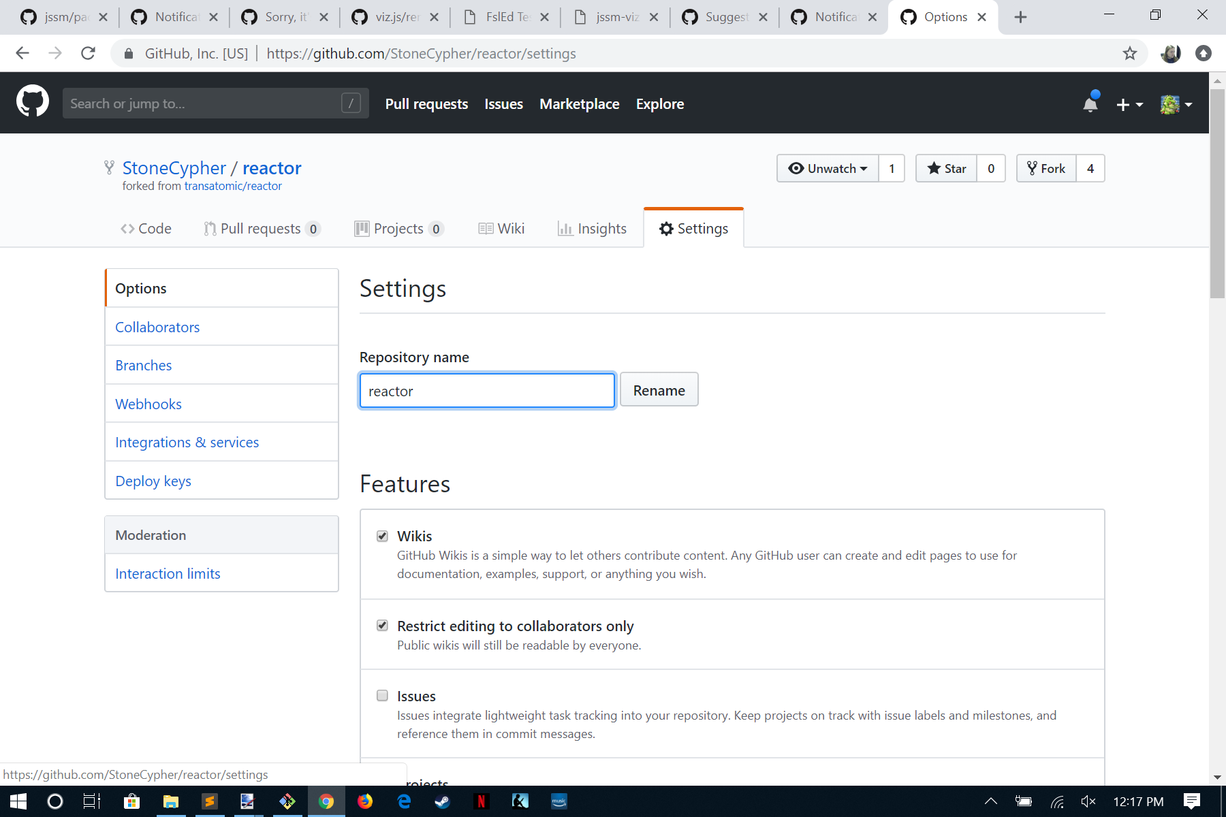Image resolution: width=1226 pixels, height=817 pixels.
Task: Click the GitHub logo in the header
Action: coord(32,101)
